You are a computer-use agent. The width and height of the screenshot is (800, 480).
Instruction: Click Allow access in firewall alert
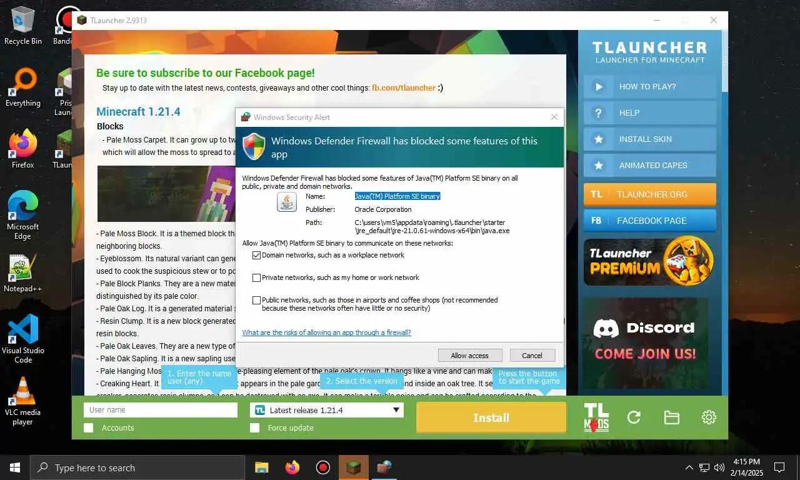[469, 356]
